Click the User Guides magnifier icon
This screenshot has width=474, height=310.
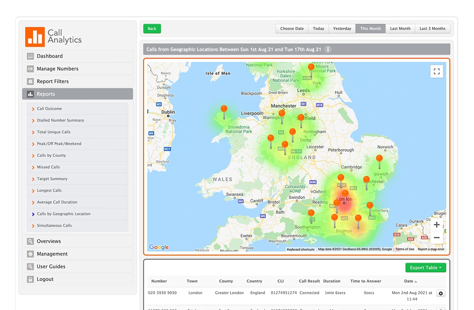pos(30,266)
